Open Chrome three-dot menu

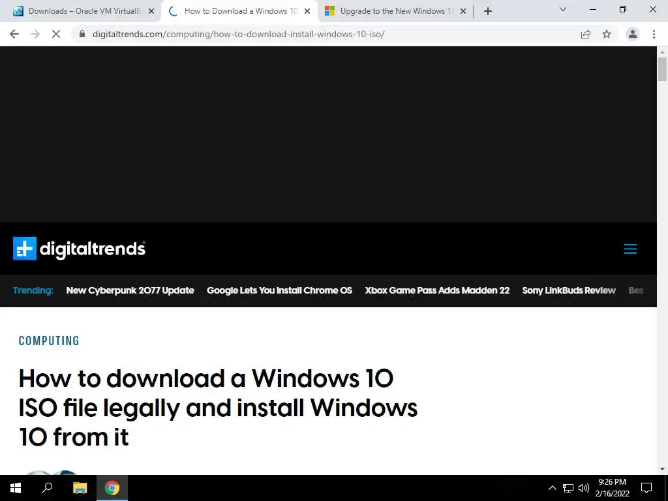(x=654, y=34)
